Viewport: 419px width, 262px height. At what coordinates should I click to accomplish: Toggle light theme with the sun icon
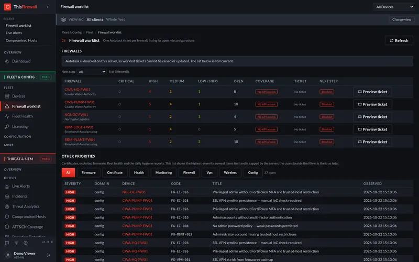click(x=16, y=243)
